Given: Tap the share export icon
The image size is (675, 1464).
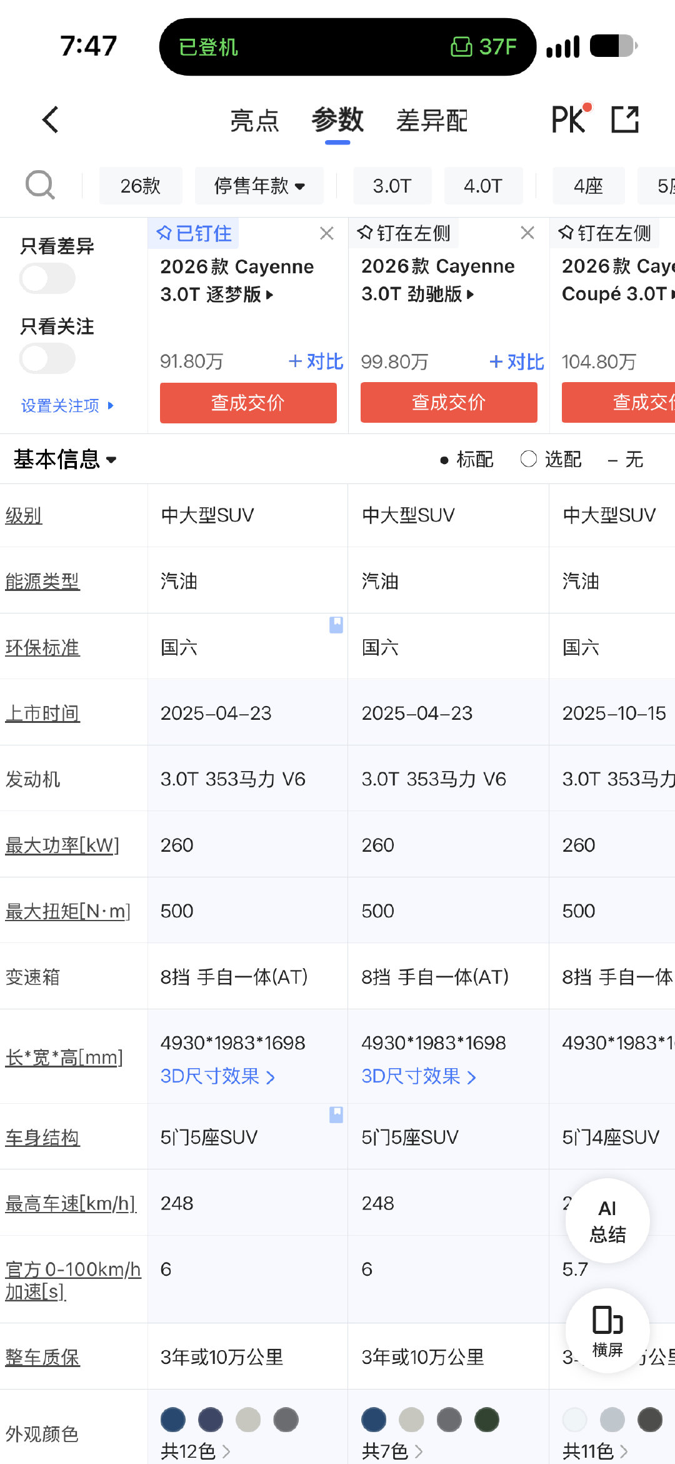Looking at the screenshot, I should pos(625,119).
